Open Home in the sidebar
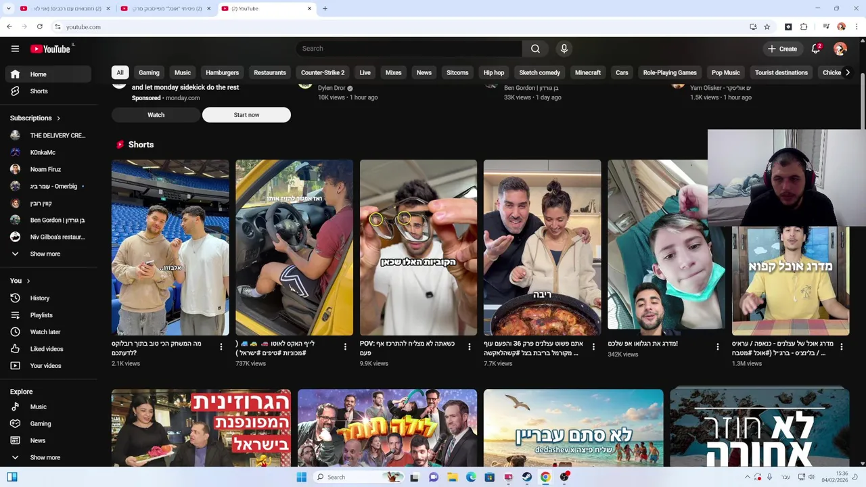 coord(47,74)
